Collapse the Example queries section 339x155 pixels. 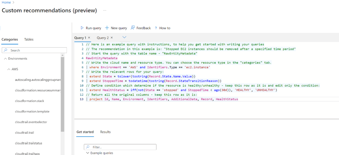click(x=88, y=153)
